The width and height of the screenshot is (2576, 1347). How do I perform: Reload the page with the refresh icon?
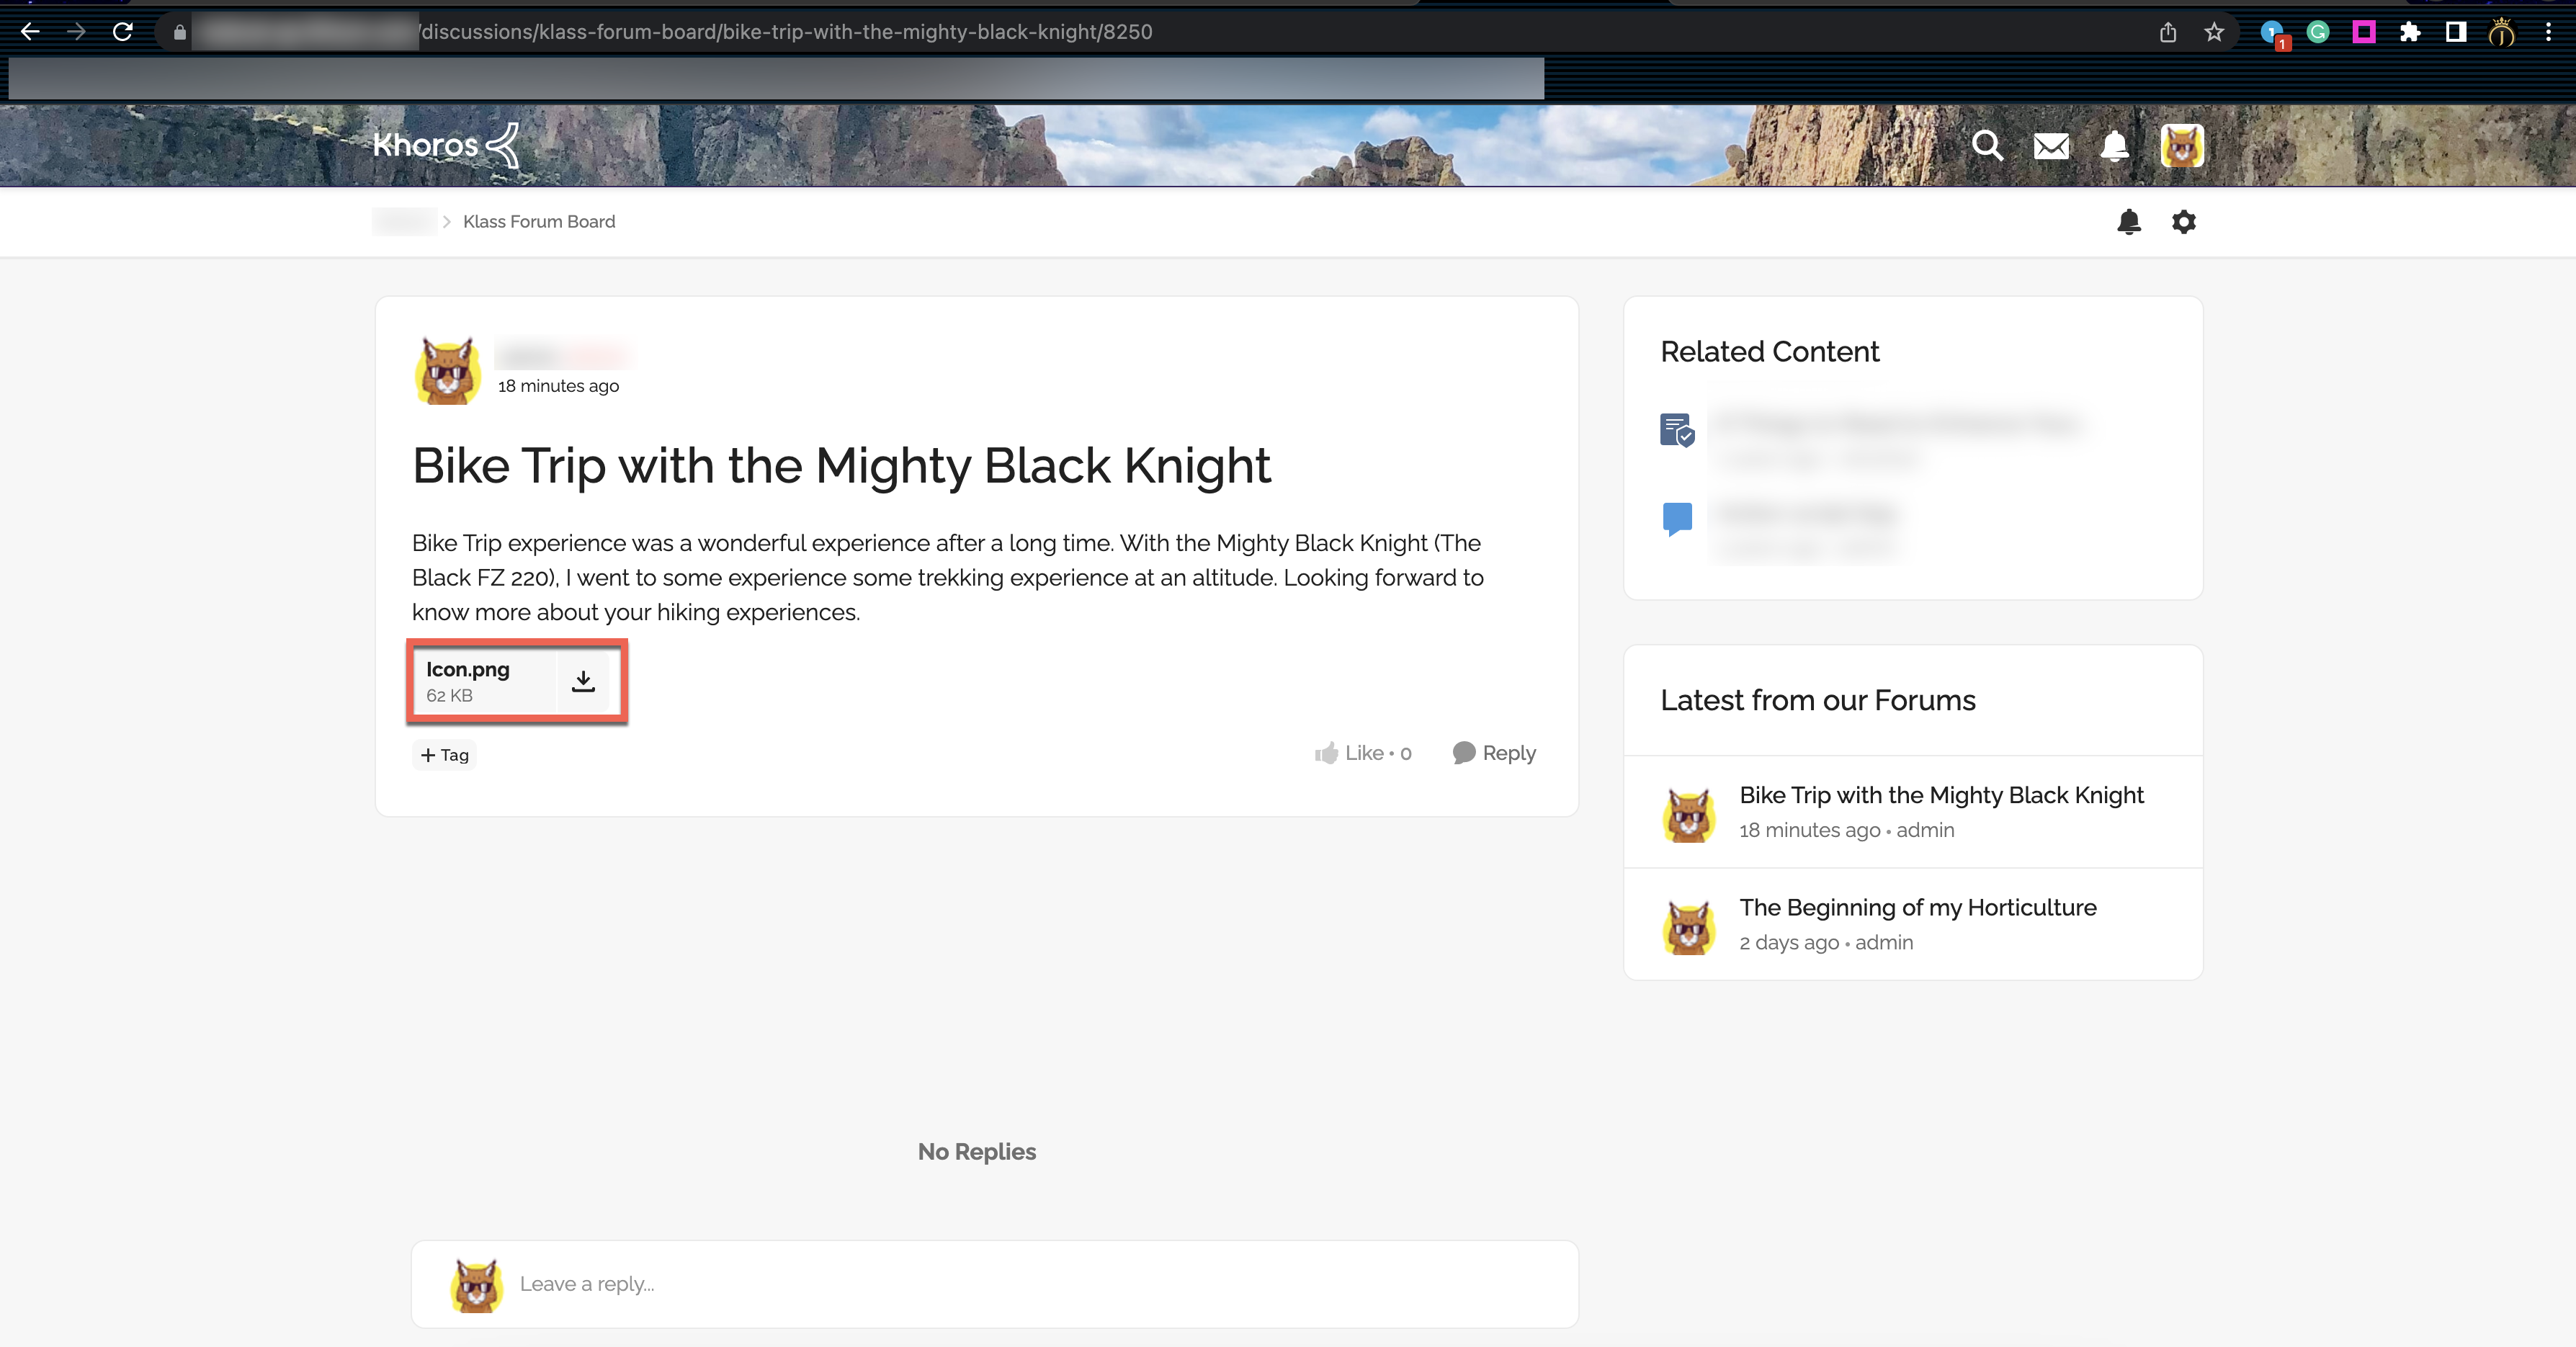coord(122,32)
